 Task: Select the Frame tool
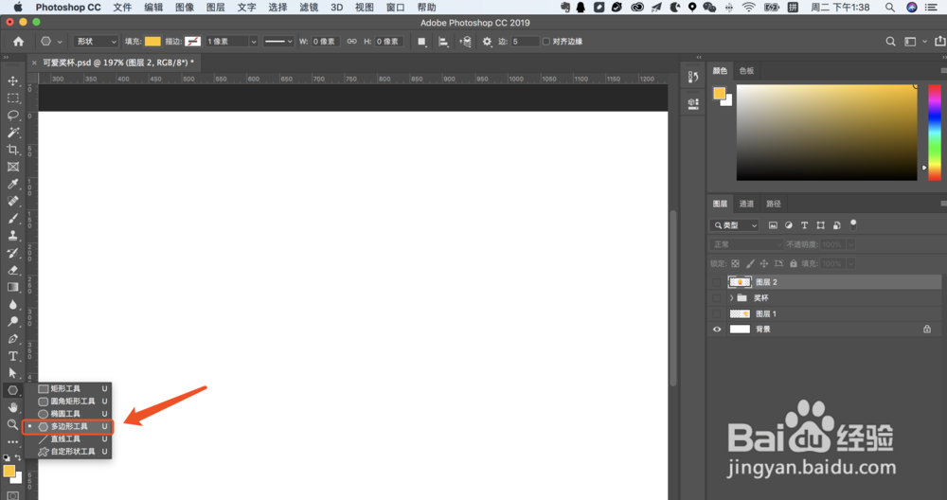pos(12,167)
